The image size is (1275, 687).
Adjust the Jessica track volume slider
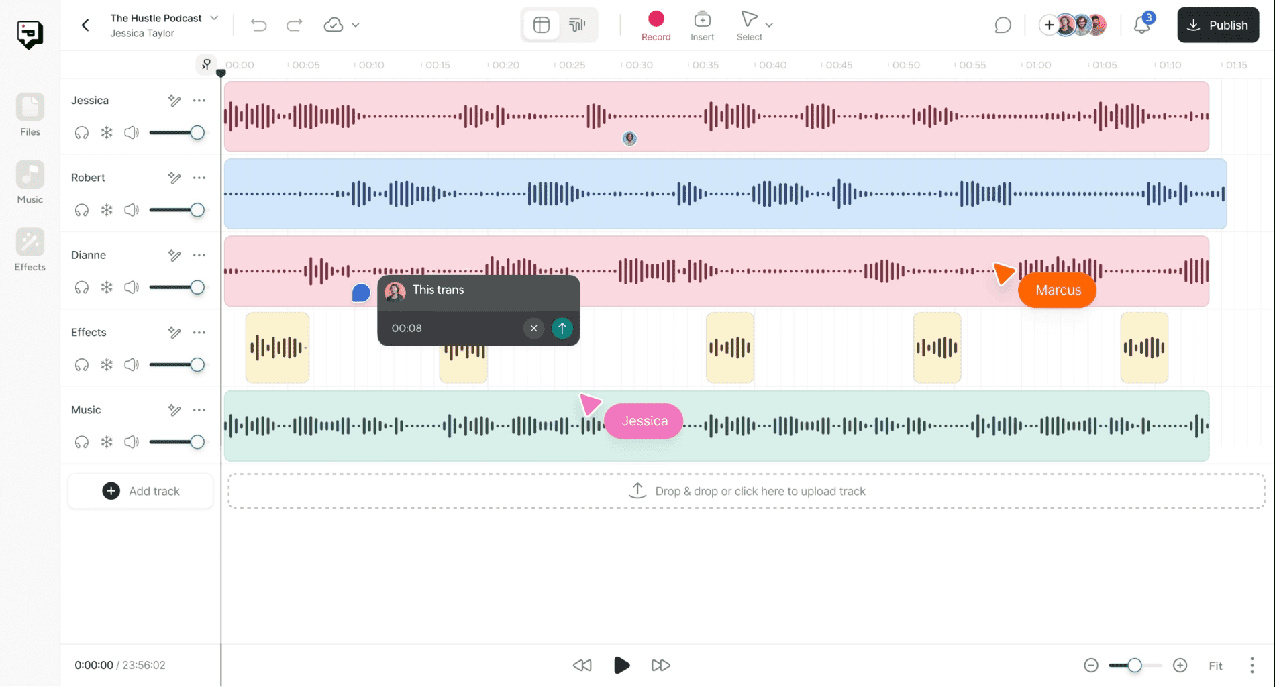pos(177,133)
